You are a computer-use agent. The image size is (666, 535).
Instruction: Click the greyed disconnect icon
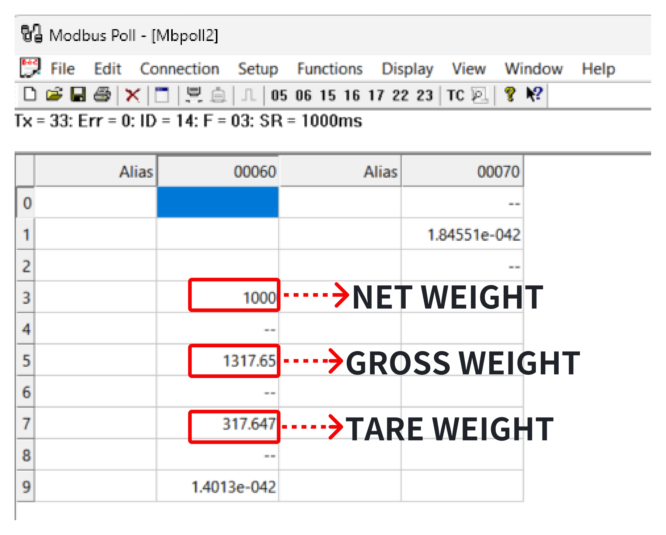pyautogui.click(x=218, y=95)
